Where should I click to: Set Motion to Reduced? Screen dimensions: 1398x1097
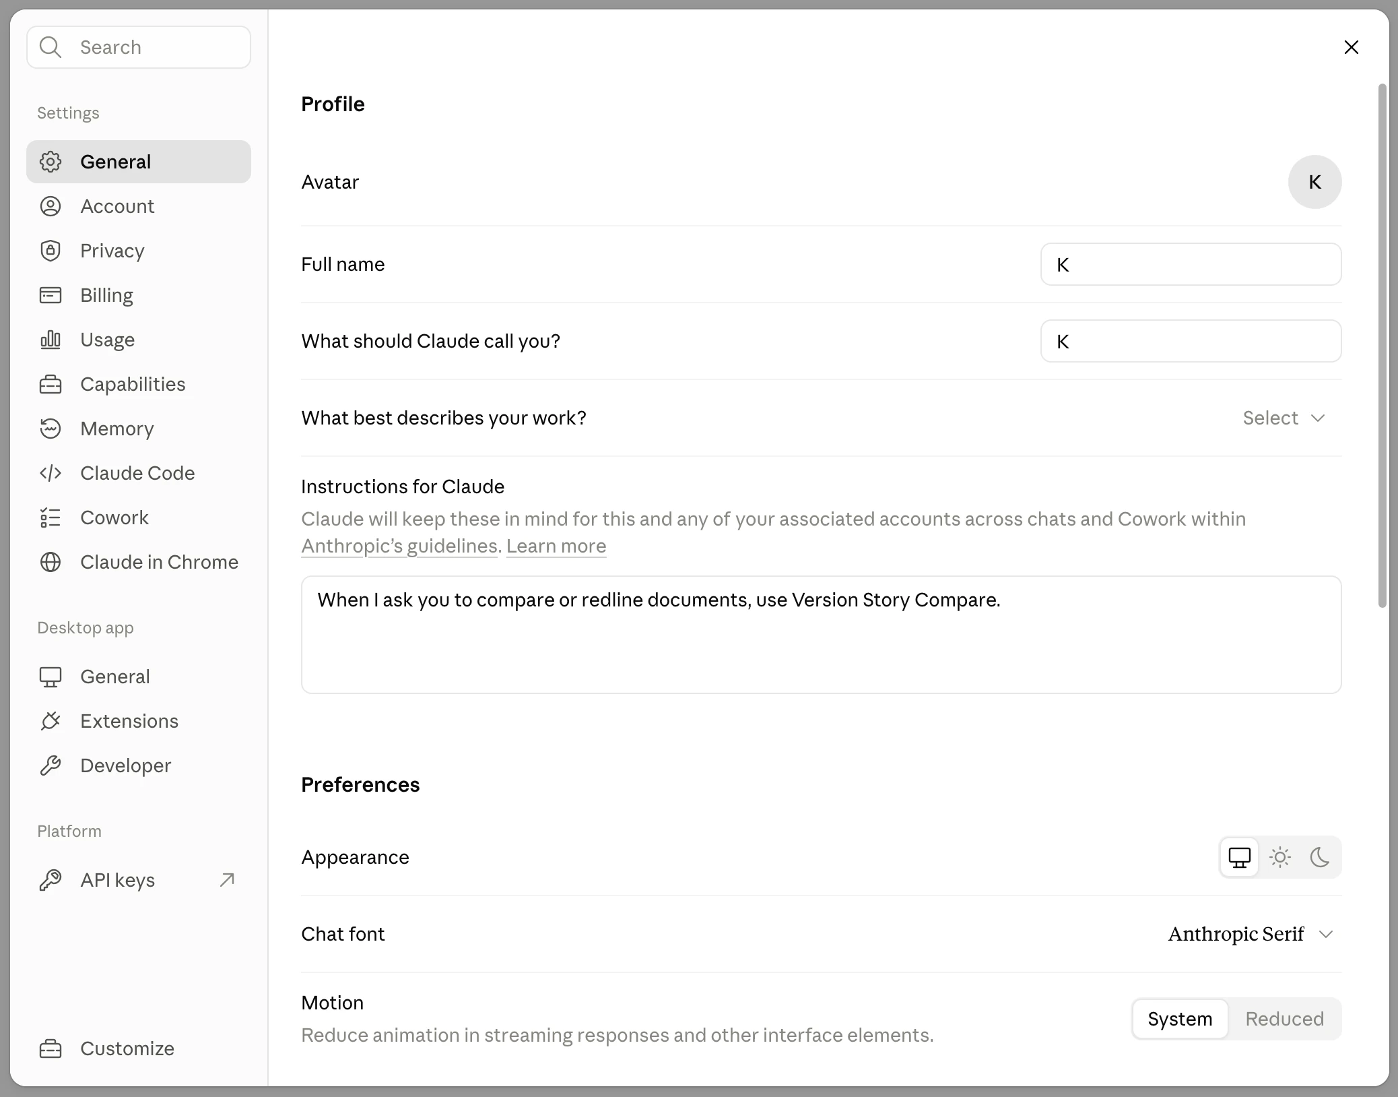[x=1284, y=1019]
